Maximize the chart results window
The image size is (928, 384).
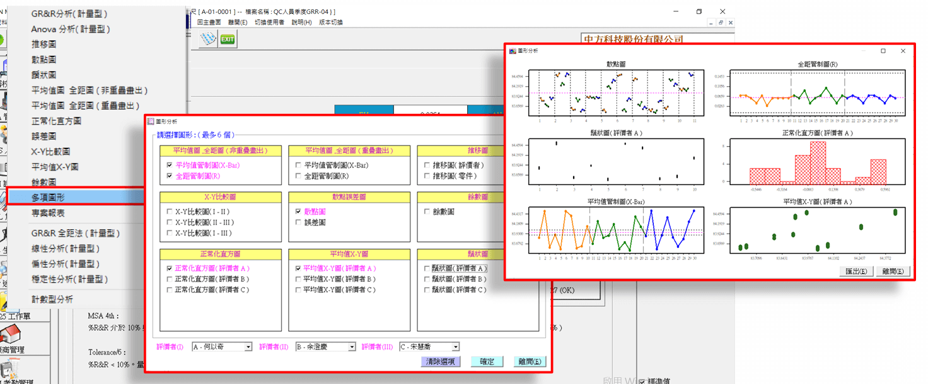pyautogui.click(x=883, y=50)
